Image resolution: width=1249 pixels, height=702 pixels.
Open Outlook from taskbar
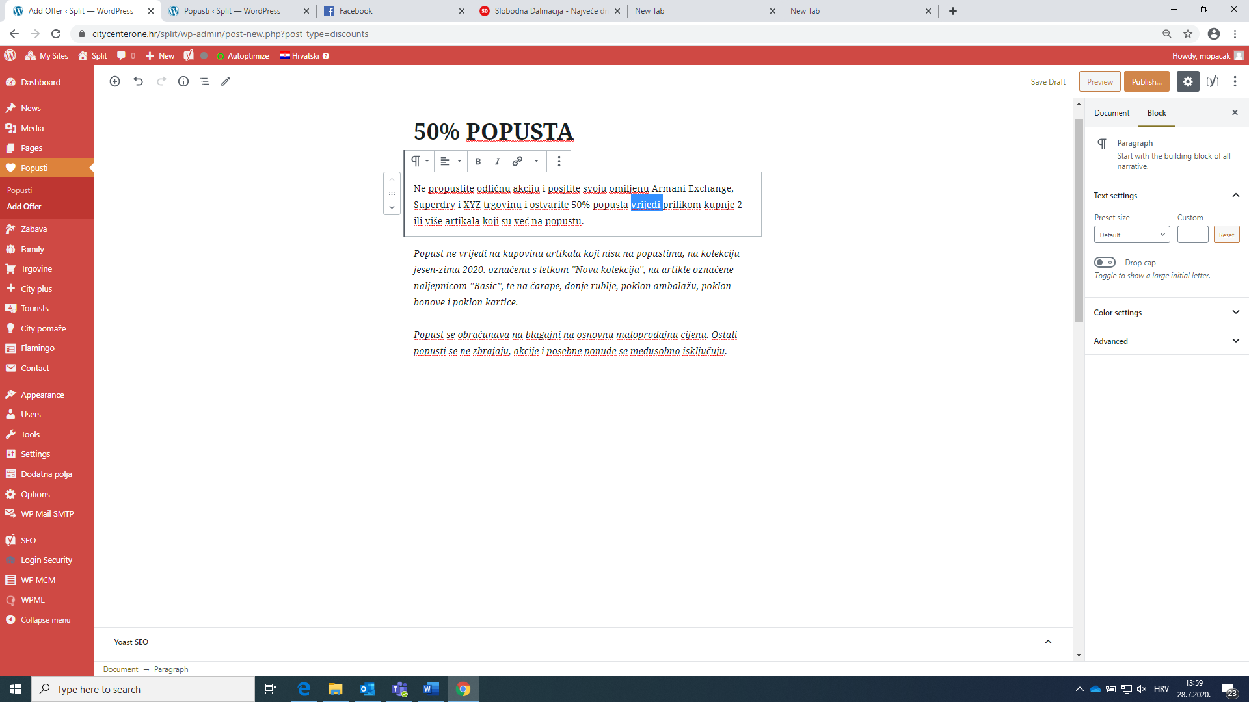[368, 689]
